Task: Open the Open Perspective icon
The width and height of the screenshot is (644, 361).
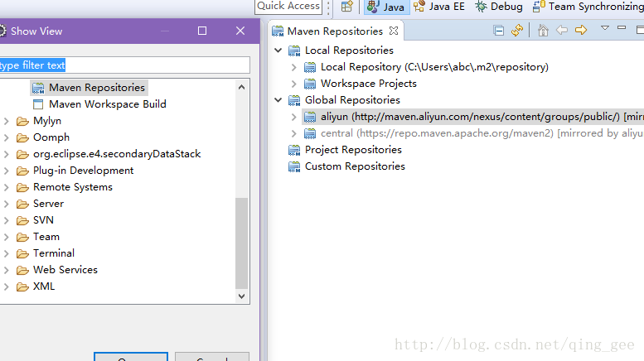Action: tap(347, 7)
